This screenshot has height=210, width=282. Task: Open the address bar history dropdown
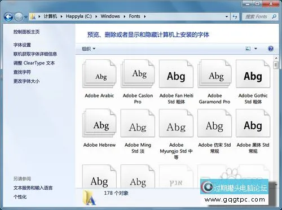(x=227, y=16)
